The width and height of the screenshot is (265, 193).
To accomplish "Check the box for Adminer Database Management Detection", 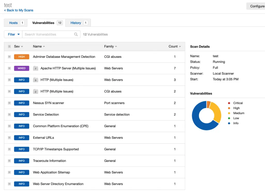I will click(9, 57).
